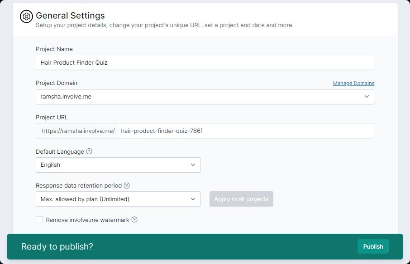
Task: Open the Default Language dropdown showing English
Action: 118,165
